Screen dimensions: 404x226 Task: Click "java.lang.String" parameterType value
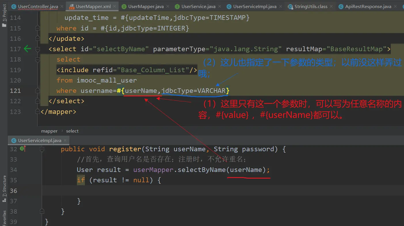pos(245,49)
